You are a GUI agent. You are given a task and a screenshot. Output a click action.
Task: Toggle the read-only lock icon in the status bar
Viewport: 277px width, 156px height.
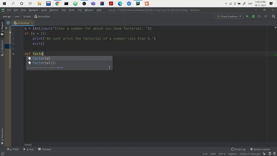264,154
